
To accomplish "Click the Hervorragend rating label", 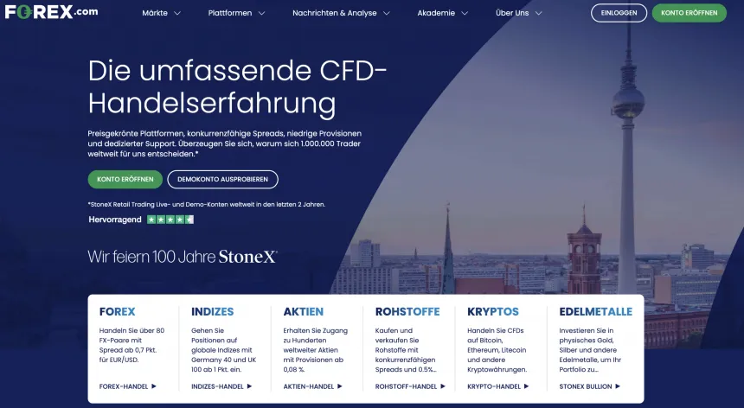I will tap(115, 220).
